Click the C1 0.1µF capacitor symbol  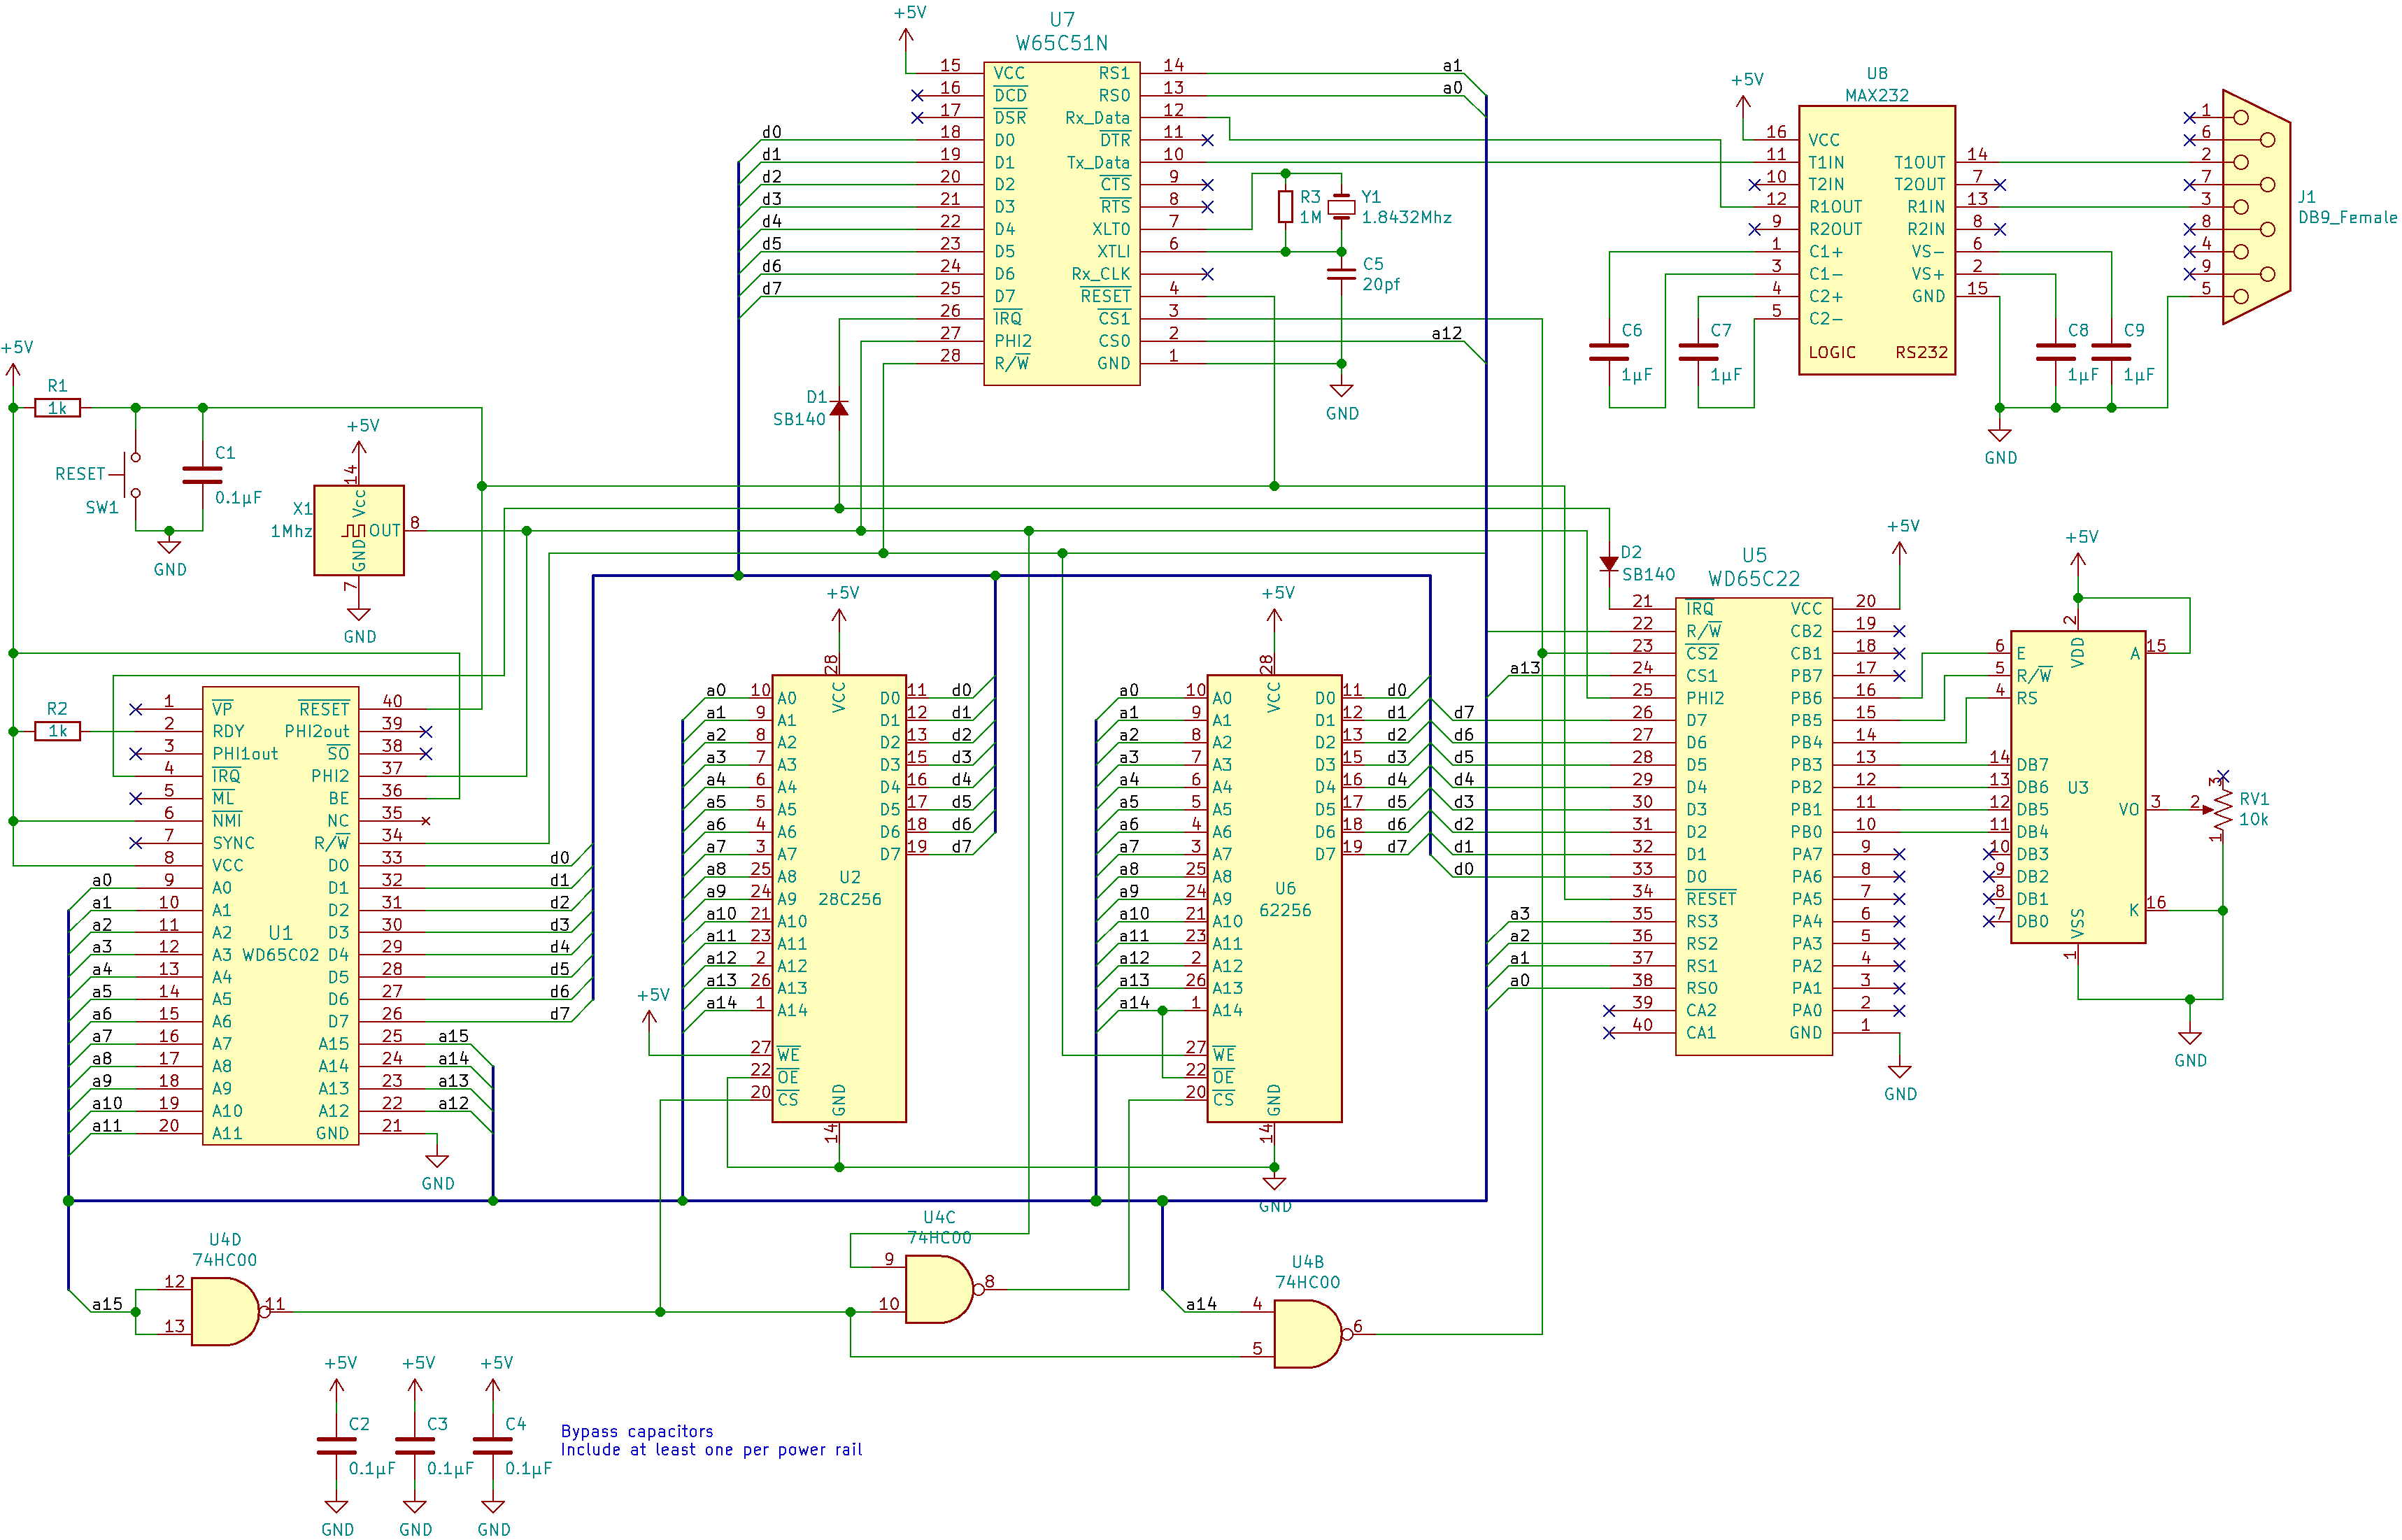tap(202, 474)
